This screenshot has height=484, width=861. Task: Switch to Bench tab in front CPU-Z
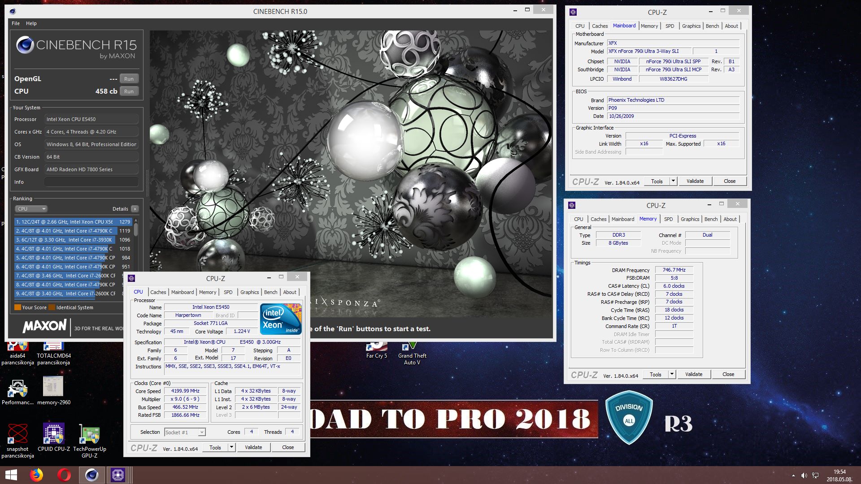point(270,292)
